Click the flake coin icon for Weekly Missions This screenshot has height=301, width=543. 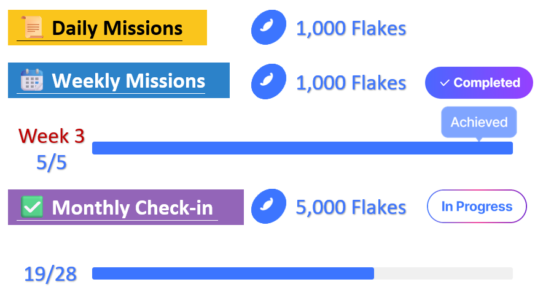pos(268,82)
